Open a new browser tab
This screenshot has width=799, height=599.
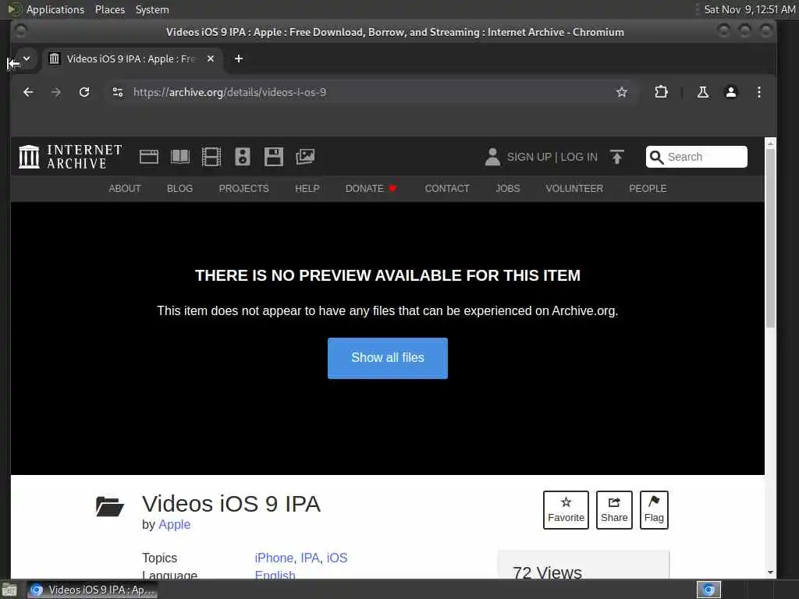click(239, 58)
